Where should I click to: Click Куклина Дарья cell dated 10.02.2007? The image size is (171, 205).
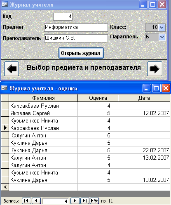[x=43, y=180]
